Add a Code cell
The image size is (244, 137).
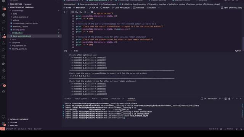[x=67, y=8]
